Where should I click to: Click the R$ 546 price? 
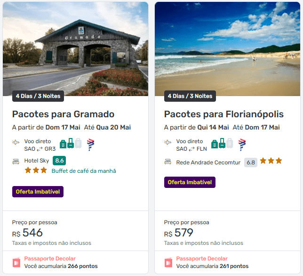(x=28, y=233)
